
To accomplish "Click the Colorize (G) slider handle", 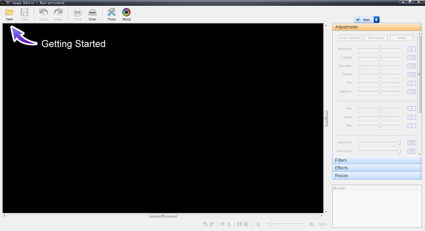I will point(399,151).
